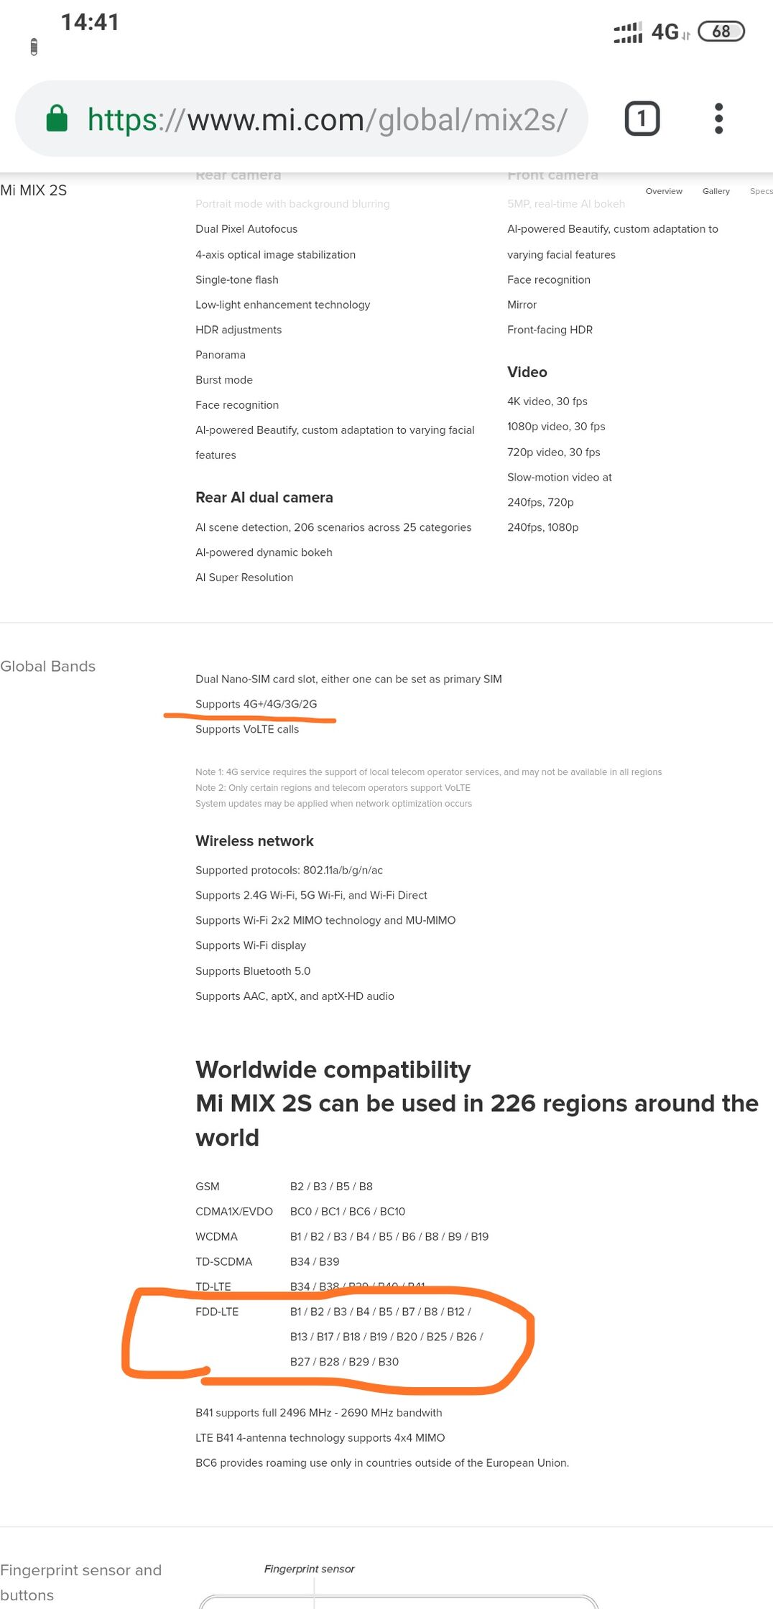
Task: Open the tab switcher showing 1 tab
Action: click(x=642, y=119)
